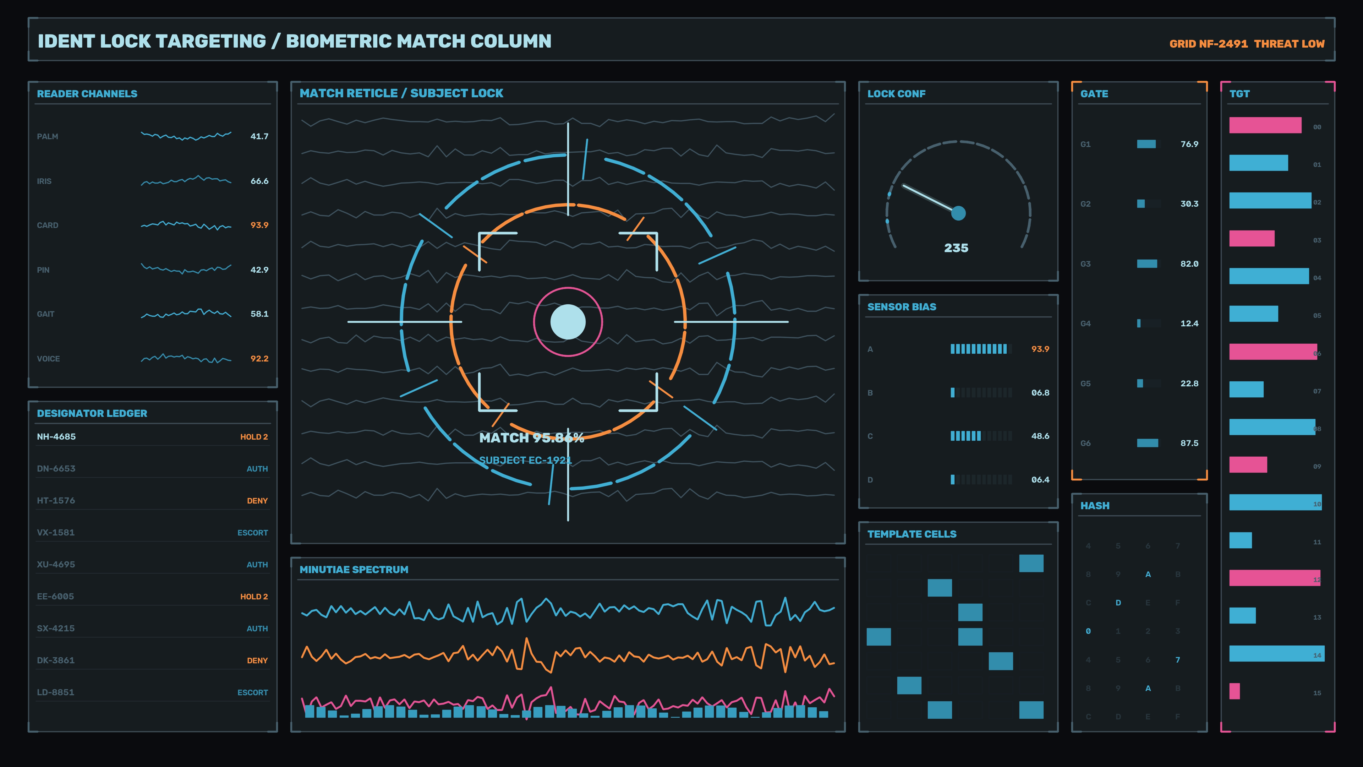This screenshot has width=1363, height=767.
Task: Click the MINUTIAE SPECTRUM panel title
Action: [354, 570]
